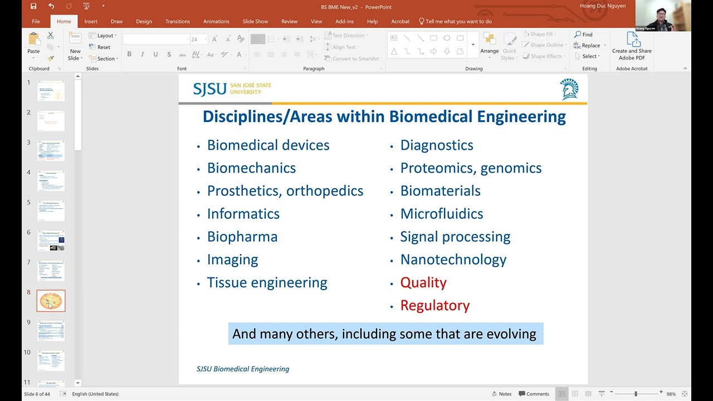Open the font name combo box
This screenshot has width=713, height=401.
(x=156, y=40)
